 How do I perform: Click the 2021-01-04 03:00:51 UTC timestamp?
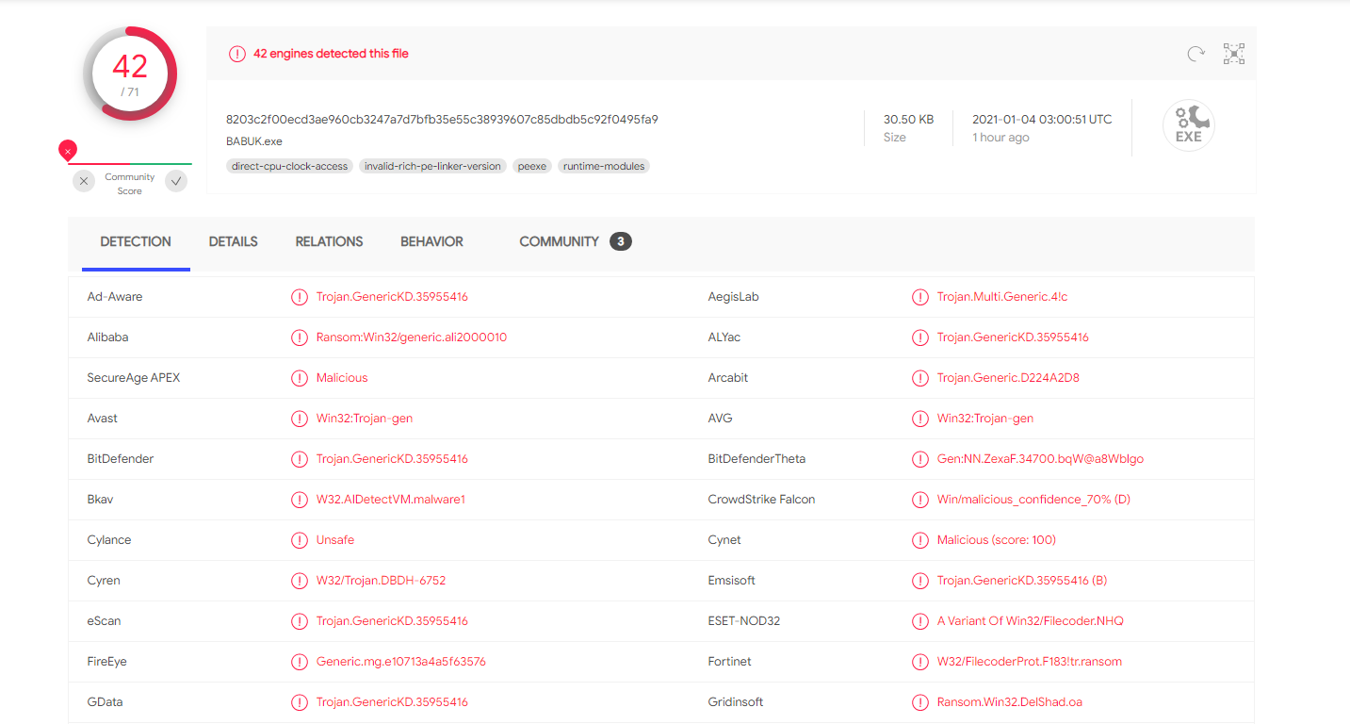1042,120
